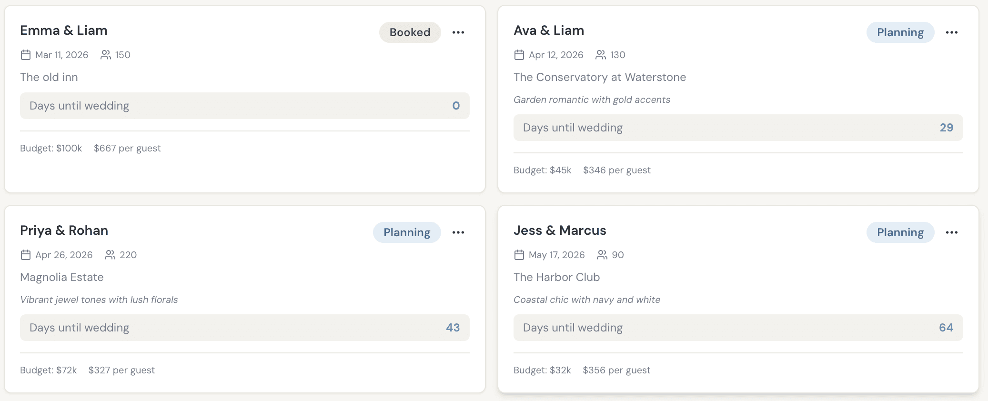Screen dimensions: 988x401
Task: Open the more options menu for Emma & Liam
Action: pyautogui.click(x=458, y=32)
